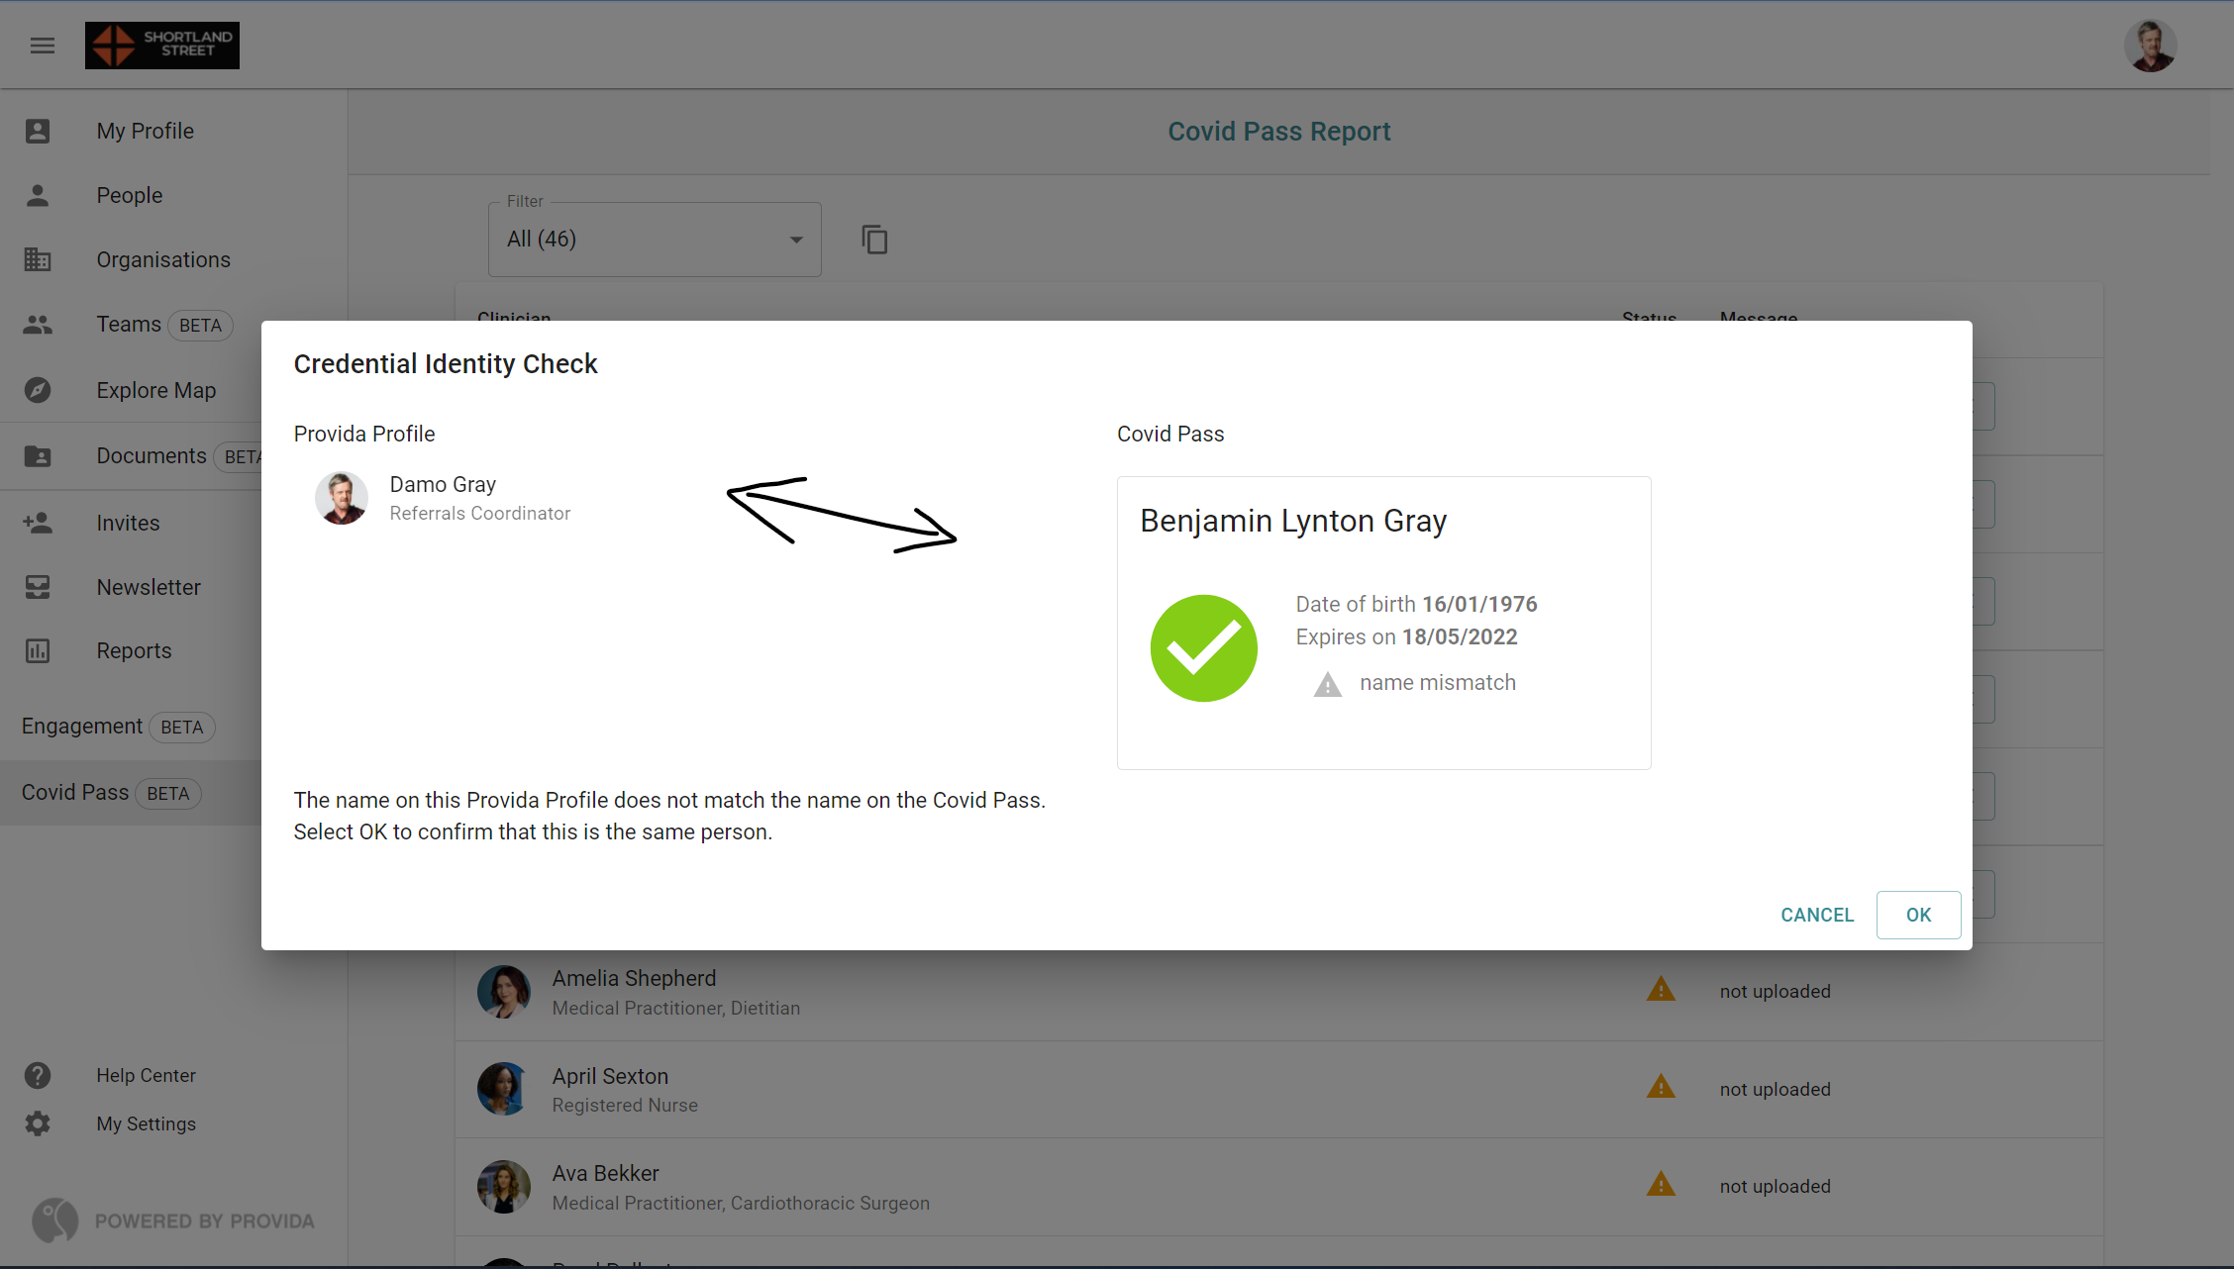Click the My Settings gear icon
Image resolution: width=2234 pixels, height=1269 pixels.
click(38, 1123)
